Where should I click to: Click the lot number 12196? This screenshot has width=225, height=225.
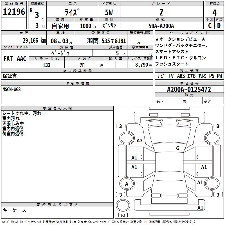14,12
